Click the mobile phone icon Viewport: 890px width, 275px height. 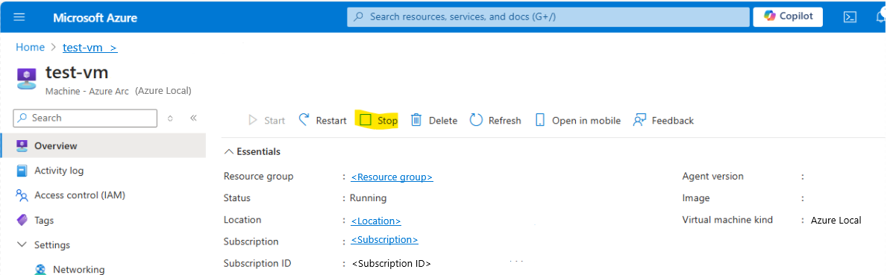click(540, 120)
